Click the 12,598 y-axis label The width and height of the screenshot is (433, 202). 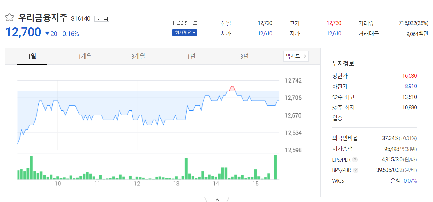tap(293, 150)
